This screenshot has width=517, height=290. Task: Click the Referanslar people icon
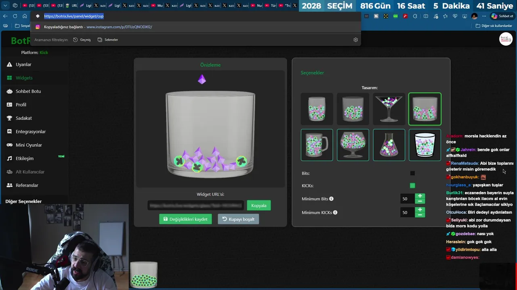point(9,185)
